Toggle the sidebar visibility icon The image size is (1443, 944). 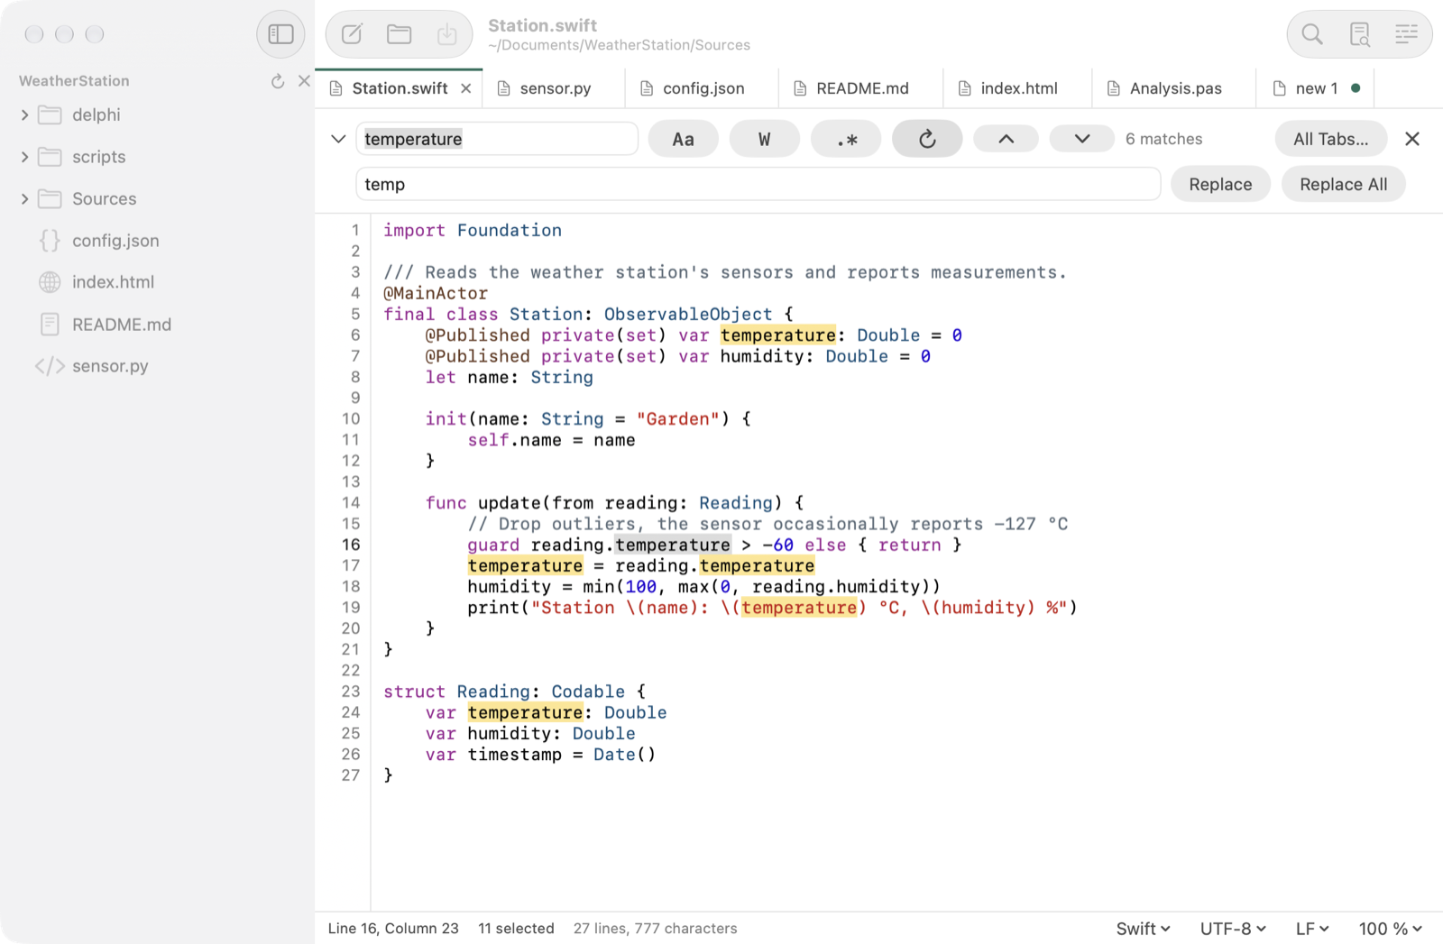coord(280,34)
